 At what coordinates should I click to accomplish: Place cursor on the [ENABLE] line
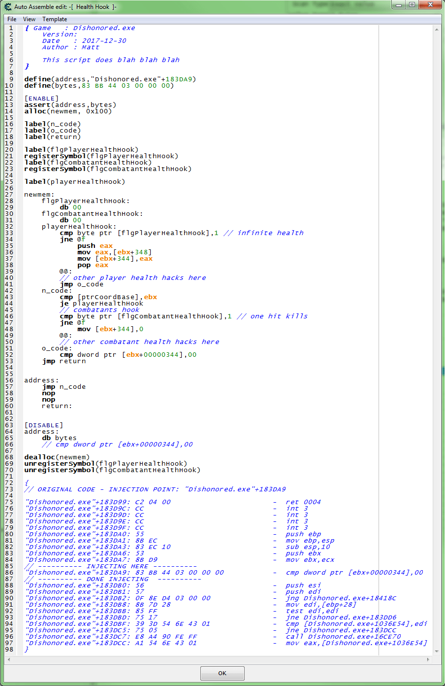(42, 99)
